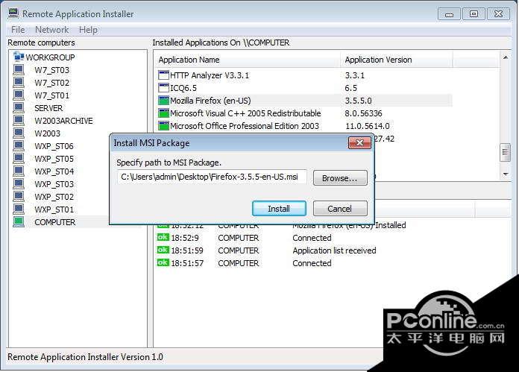Screen dimensions: 519x372
Task: Select WXP_ST01 computer entry
Action: (x=54, y=209)
